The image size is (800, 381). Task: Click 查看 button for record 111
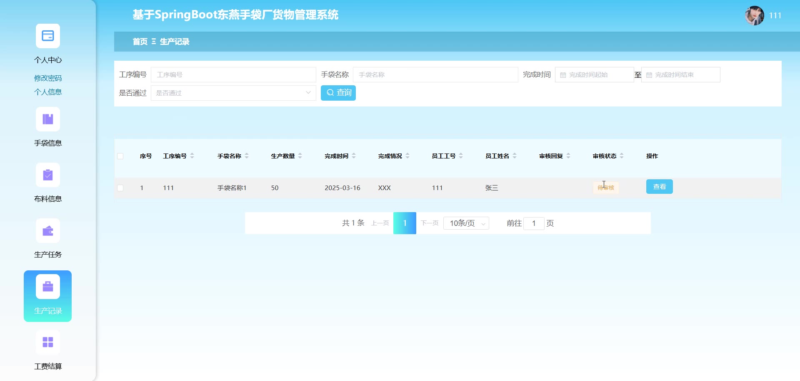point(659,187)
